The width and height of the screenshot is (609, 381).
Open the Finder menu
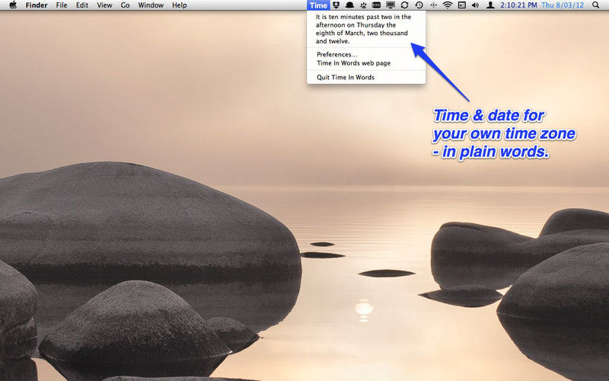(37, 5)
